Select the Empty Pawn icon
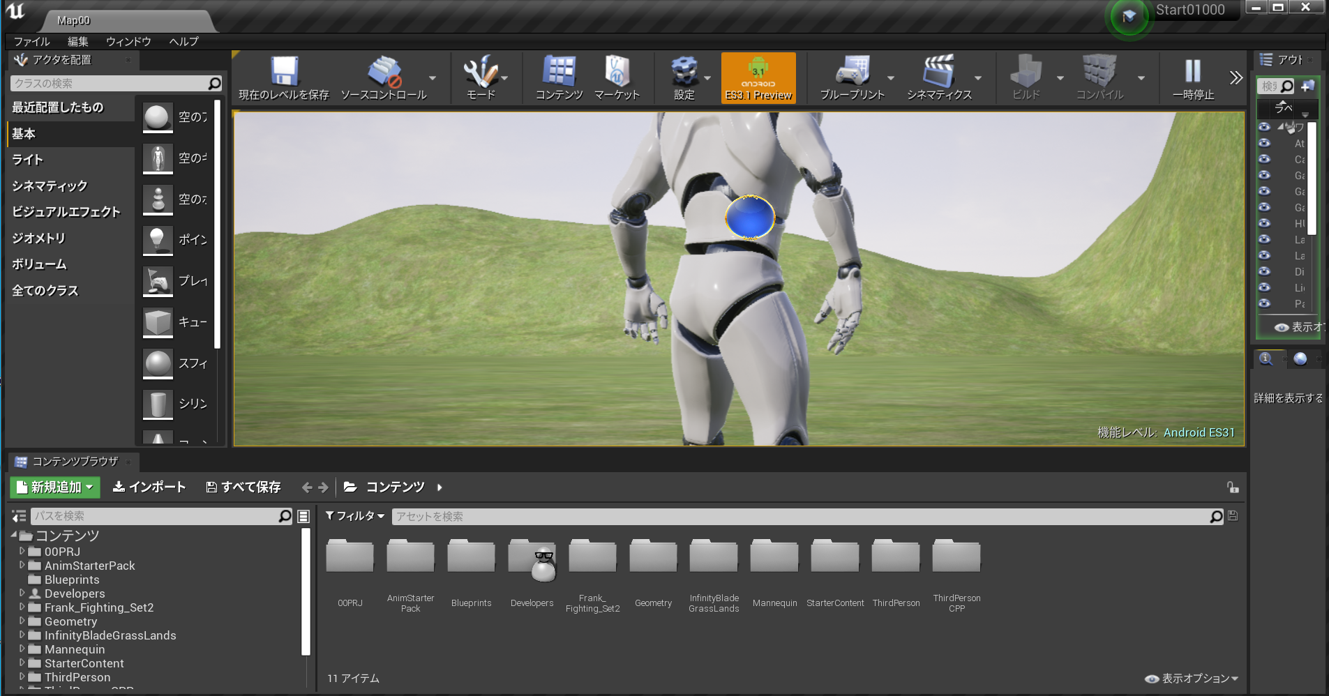This screenshot has height=696, width=1329. [158, 199]
